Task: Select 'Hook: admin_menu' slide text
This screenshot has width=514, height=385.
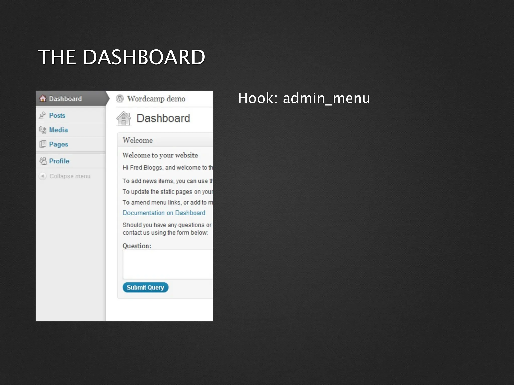Action: (304, 98)
